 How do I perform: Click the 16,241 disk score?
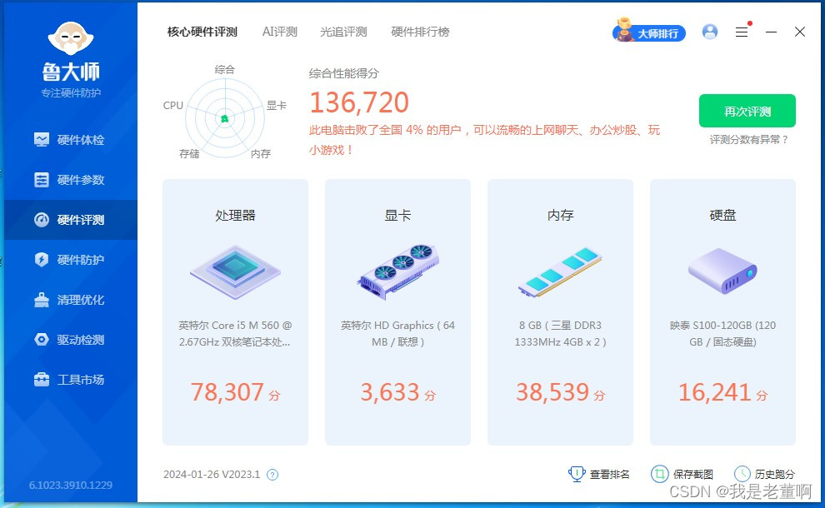723,392
